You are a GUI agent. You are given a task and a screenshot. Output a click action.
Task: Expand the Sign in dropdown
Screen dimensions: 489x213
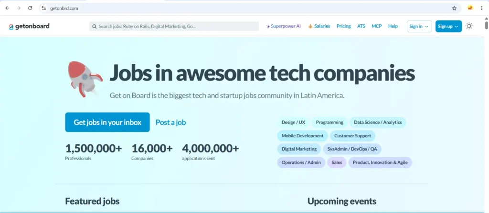(x=419, y=27)
